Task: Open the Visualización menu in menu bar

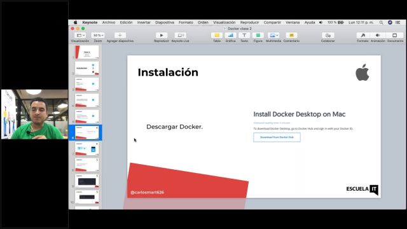Action: [224, 23]
